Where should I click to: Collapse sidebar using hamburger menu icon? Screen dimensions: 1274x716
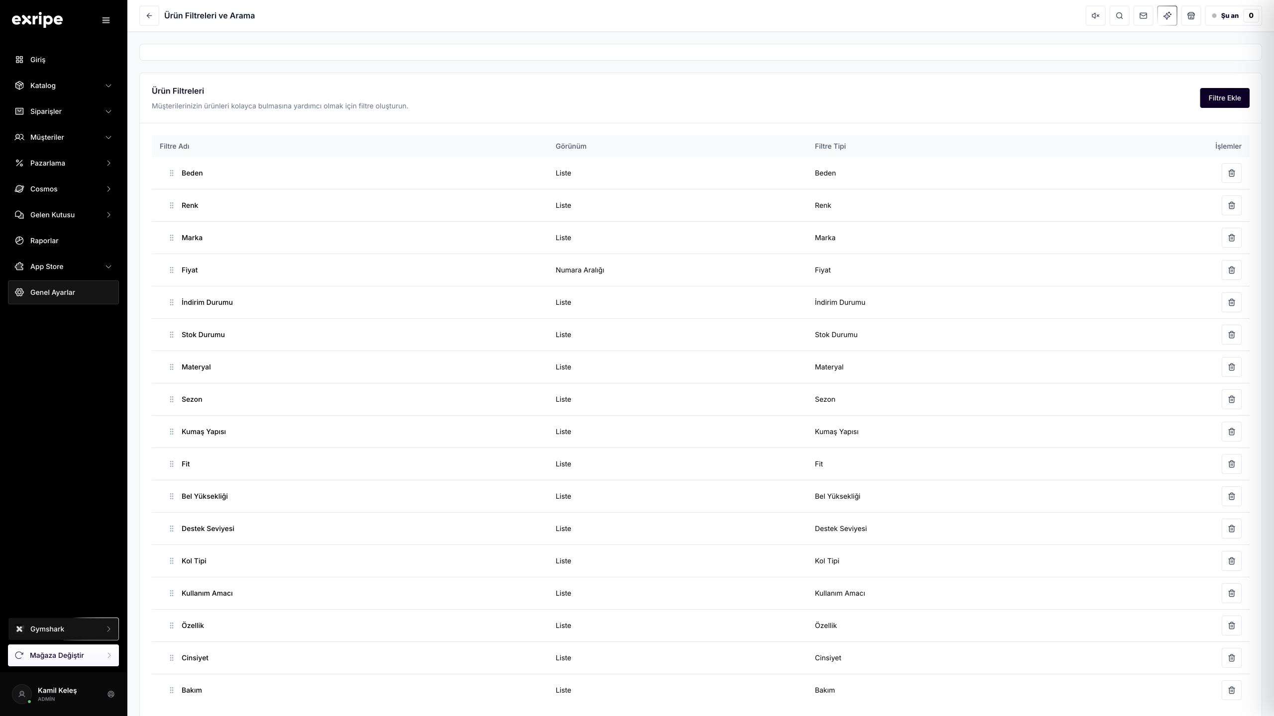pos(106,20)
